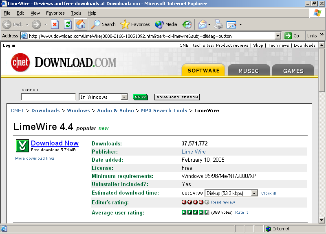326x234 pixels.
Task: Open the Favorites star button
Action: click(x=135, y=24)
